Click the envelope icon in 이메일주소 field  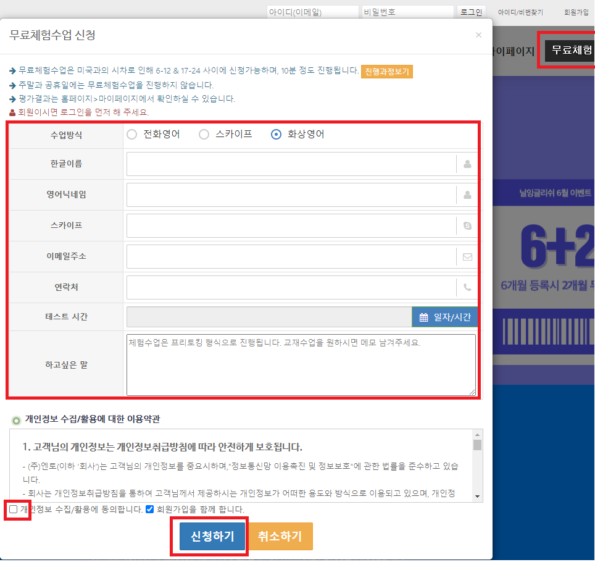click(467, 257)
